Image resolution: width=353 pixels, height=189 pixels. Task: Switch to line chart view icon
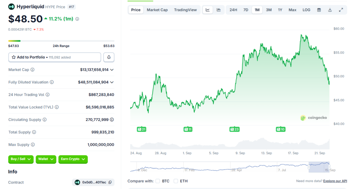click(x=208, y=10)
